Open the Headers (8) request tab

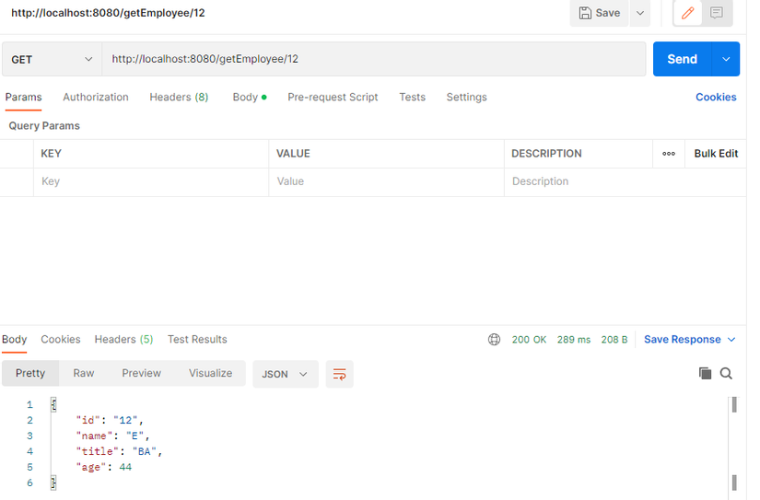click(x=179, y=97)
